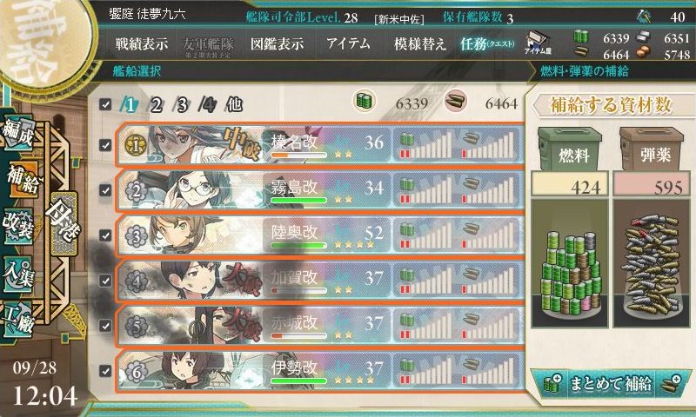This screenshot has height=417, width=696.
Task: Toggle the 伊勢改 ship checkbox
Action: coord(105,370)
